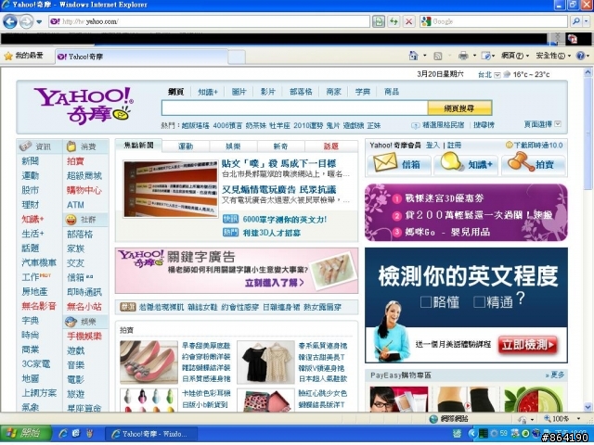Image resolution: width=594 pixels, height=445 pixels.
Task: Click the yellow 網頁搜尋 button
Action: (459, 108)
